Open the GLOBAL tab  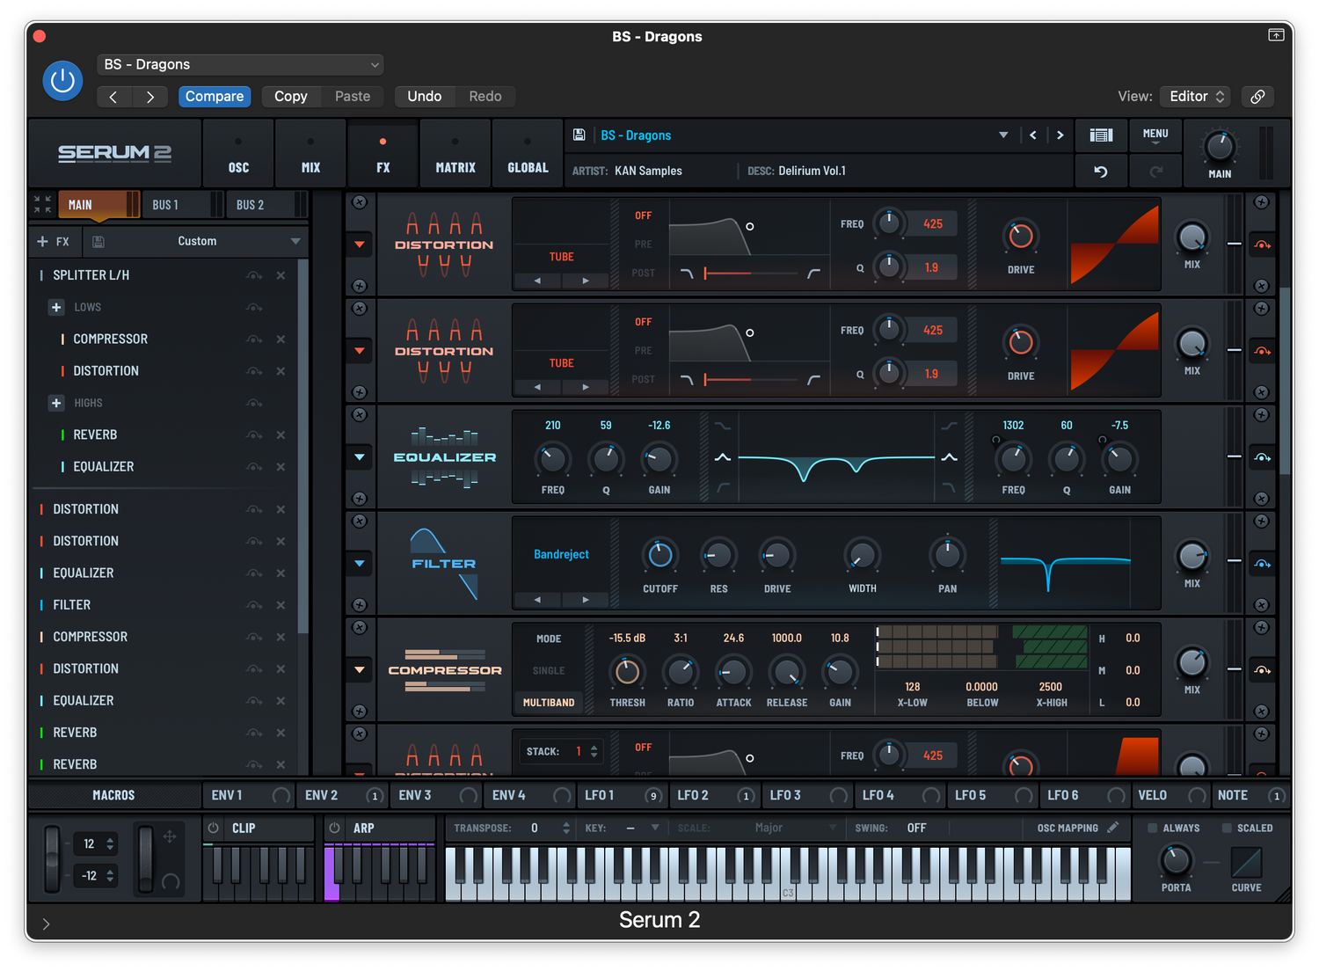tap(528, 155)
